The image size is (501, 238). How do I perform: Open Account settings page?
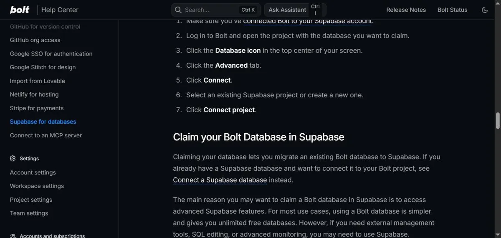33,172
